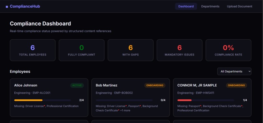Open CONNOR M, JR SAMPLE employee card

pyautogui.click(x=212, y=97)
